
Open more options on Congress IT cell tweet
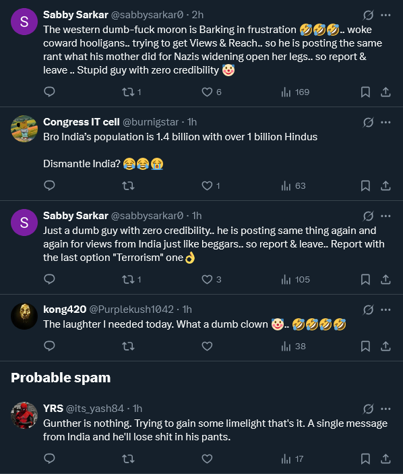tap(385, 122)
